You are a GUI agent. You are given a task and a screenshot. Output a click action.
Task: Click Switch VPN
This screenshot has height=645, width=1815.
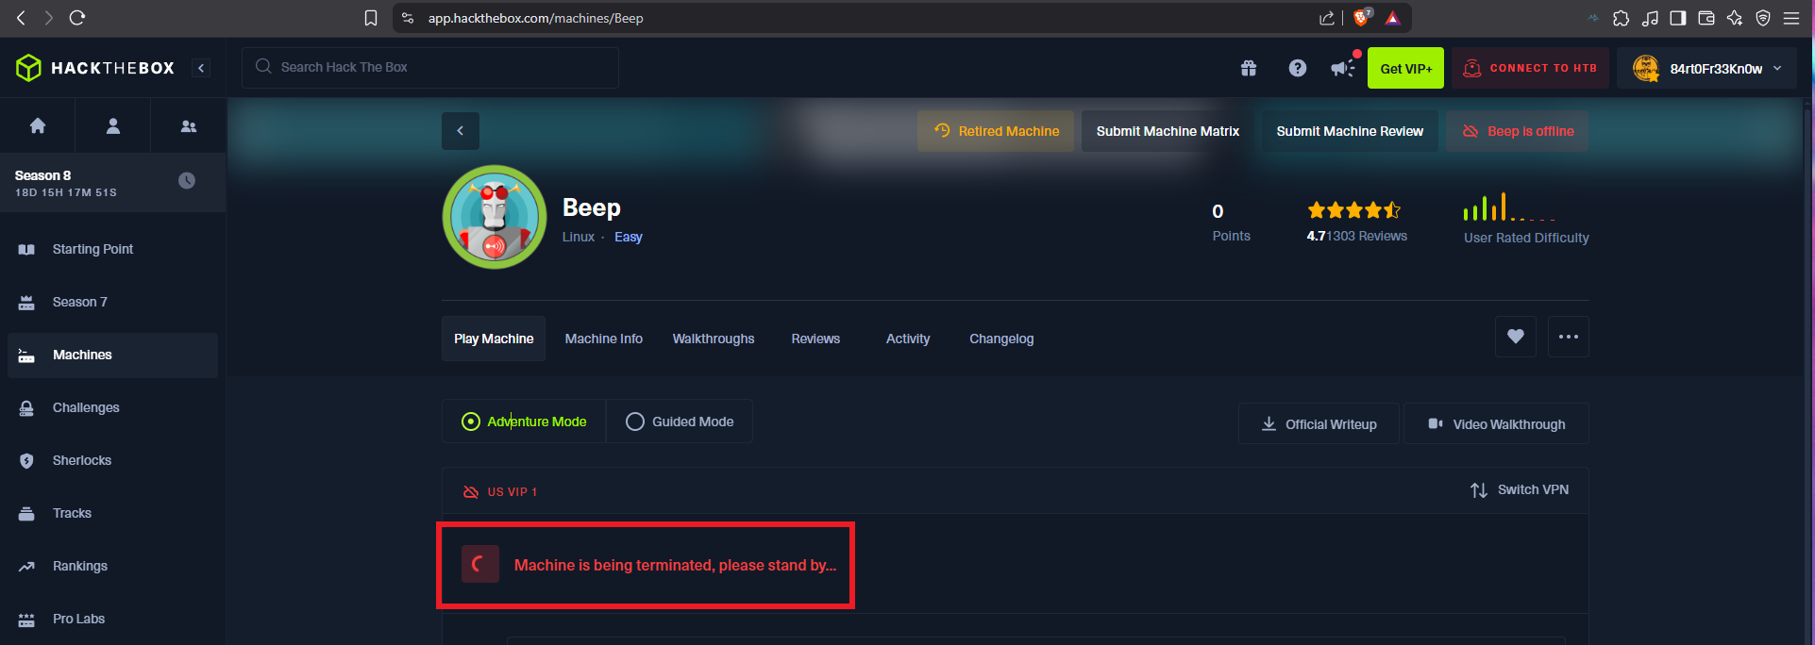(1520, 490)
